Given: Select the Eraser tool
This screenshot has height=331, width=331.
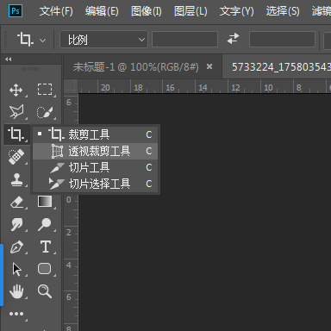Looking at the screenshot, I should pyautogui.click(x=17, y=203).
